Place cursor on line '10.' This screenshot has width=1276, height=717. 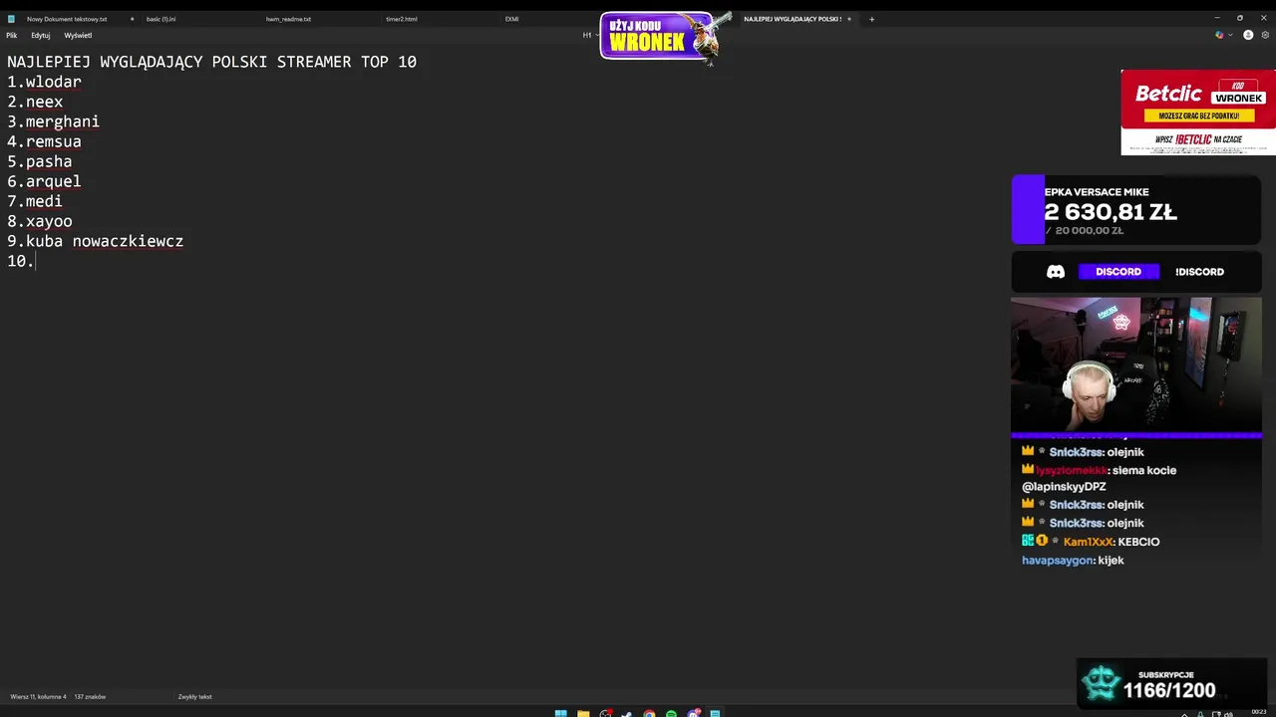21,261
